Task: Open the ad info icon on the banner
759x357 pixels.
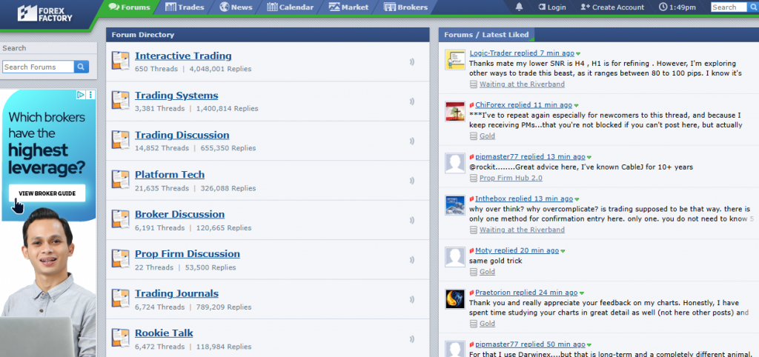Action: [x=82, y=95]
